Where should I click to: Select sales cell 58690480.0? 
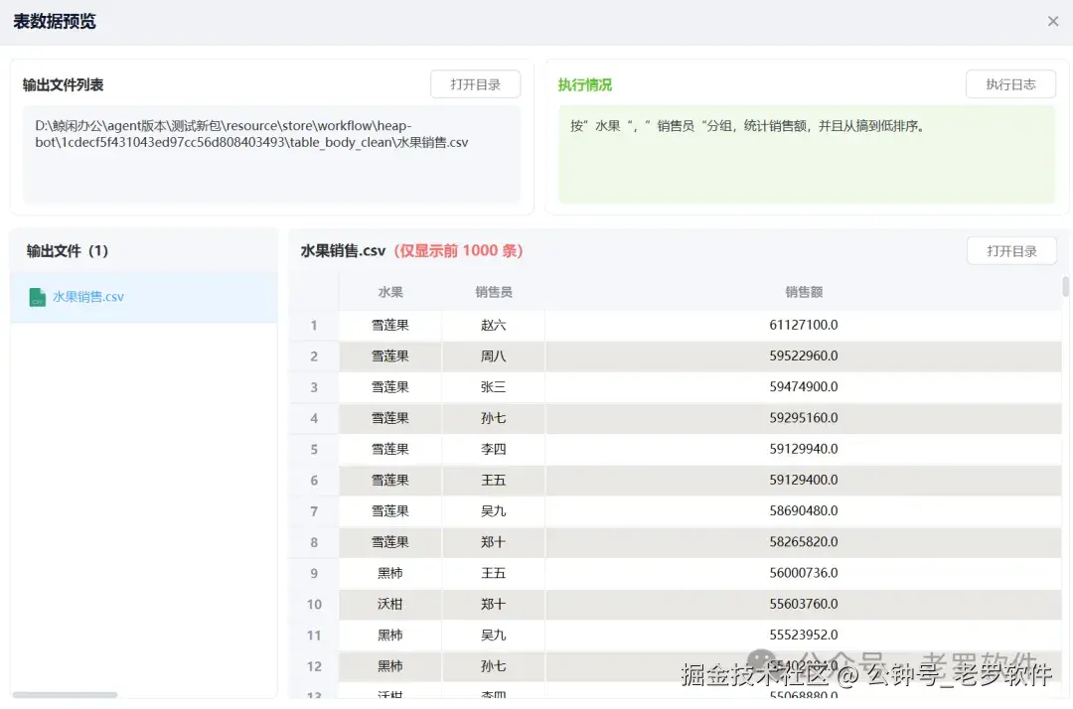click(x=804, y=510)
